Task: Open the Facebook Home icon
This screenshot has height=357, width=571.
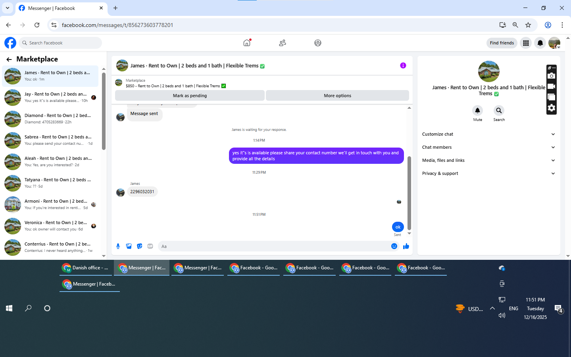Action: pos(247,43)
